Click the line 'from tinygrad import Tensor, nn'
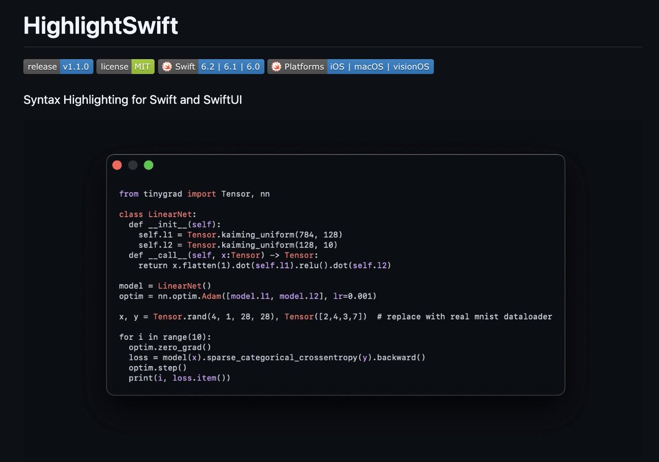This screenshot has width=659, height=462. click(x=194, y=194)
